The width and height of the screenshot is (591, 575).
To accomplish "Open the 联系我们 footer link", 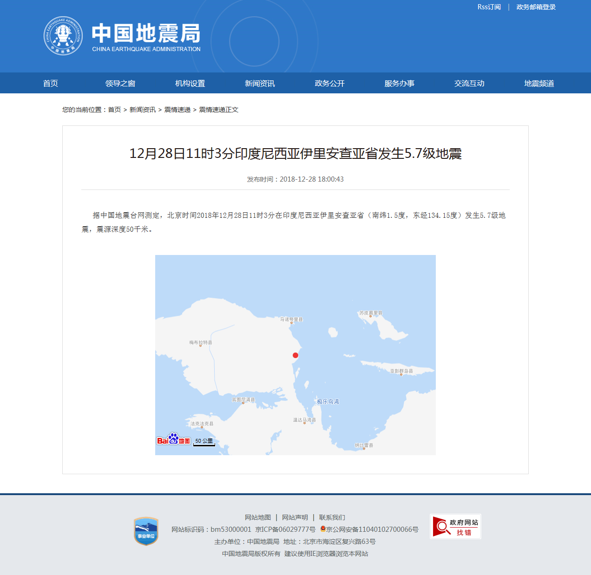I will (332, 517).
